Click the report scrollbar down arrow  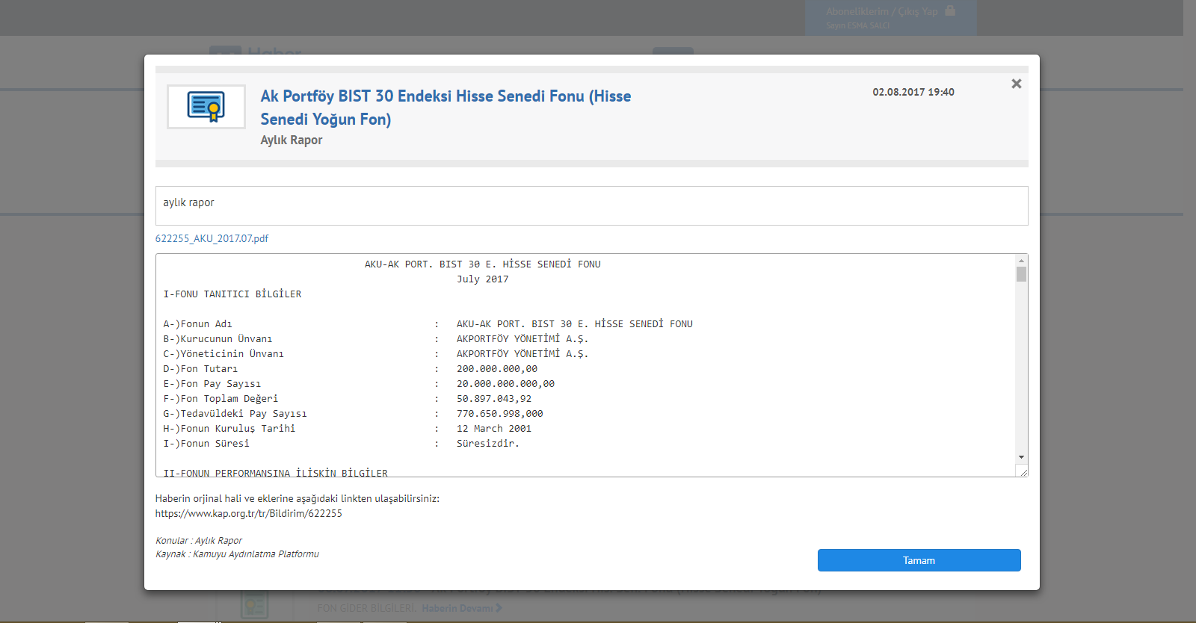tap(1021, 457)
